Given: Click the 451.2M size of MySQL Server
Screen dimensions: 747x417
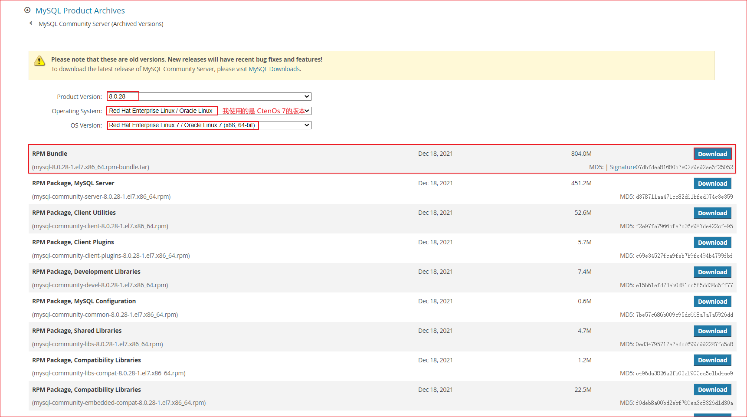Looking at the screenshot, I should pyautogui.click(x=581, y=183).
